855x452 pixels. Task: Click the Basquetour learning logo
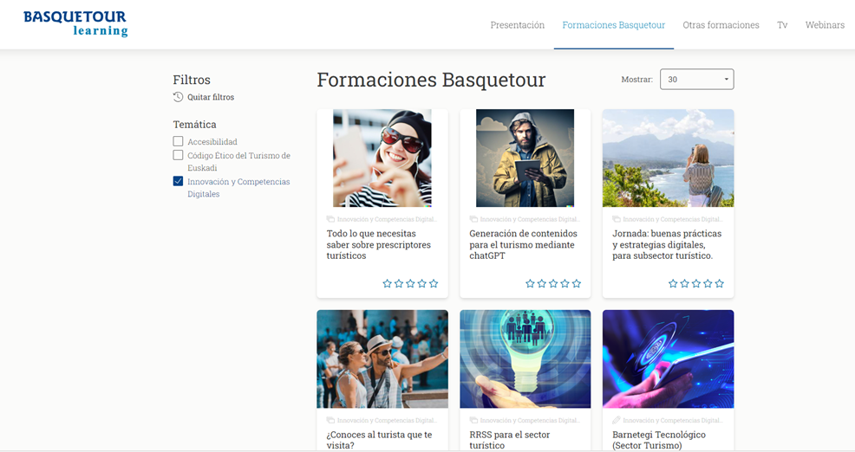coord(75,23)
